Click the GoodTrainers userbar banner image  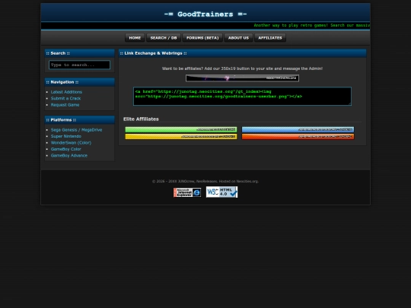pos(242,78)
